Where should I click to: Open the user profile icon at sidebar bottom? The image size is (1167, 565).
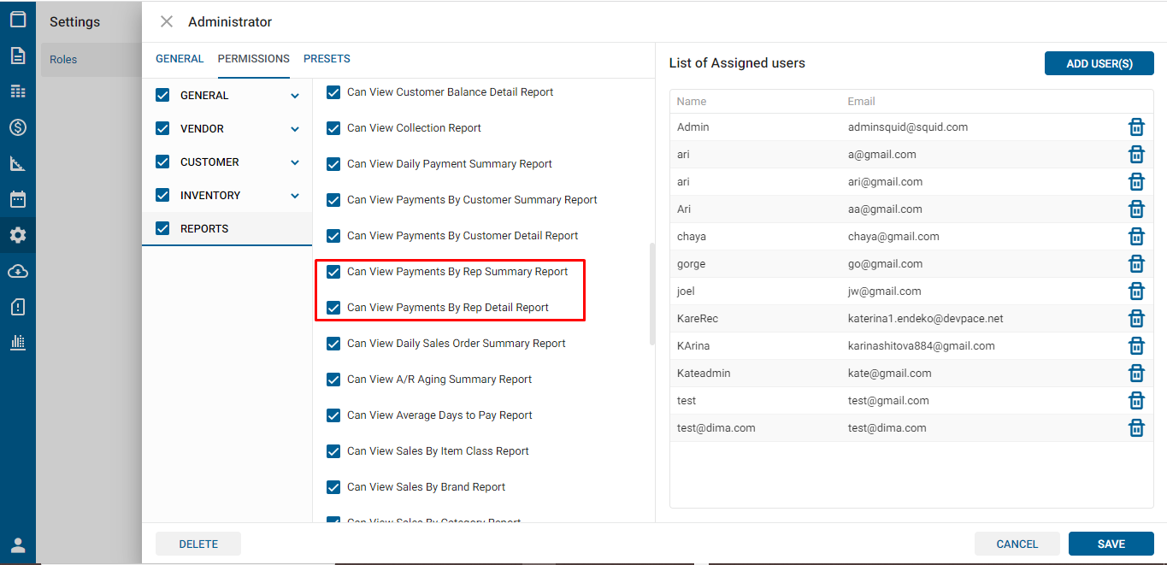click(18, 545)
